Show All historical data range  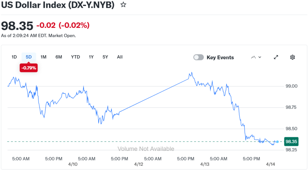[x=120, y=57]
